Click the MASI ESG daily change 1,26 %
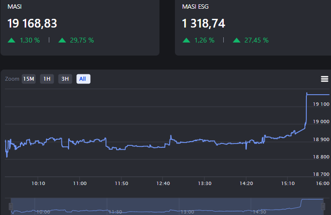This screenshot has width=331, height=215. point(204,40)
